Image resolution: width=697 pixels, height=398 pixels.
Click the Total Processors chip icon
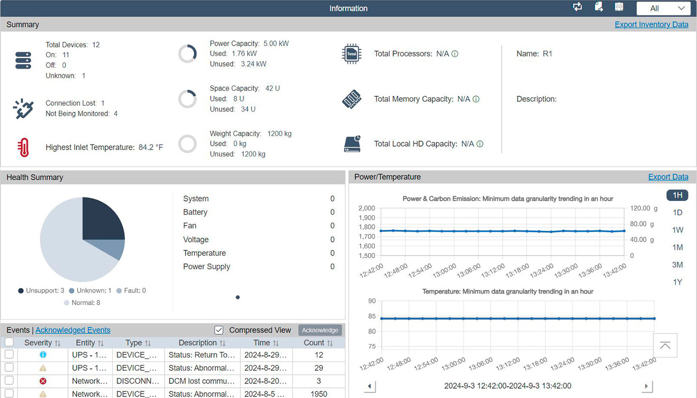click(352, 54)
